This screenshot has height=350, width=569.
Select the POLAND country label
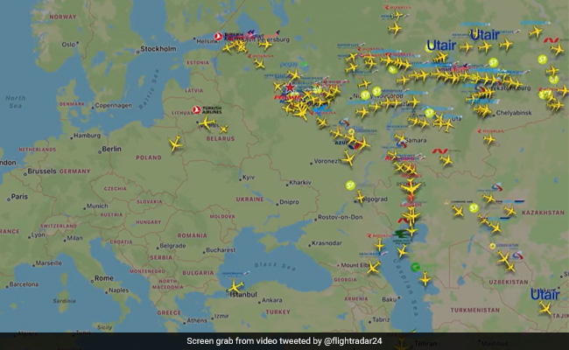pyautogui.click(x=149, y=157)
